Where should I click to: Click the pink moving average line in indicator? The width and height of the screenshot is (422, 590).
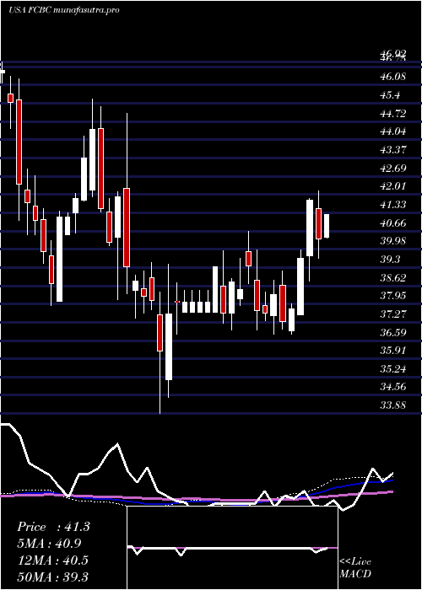click(x=226, y=500)
